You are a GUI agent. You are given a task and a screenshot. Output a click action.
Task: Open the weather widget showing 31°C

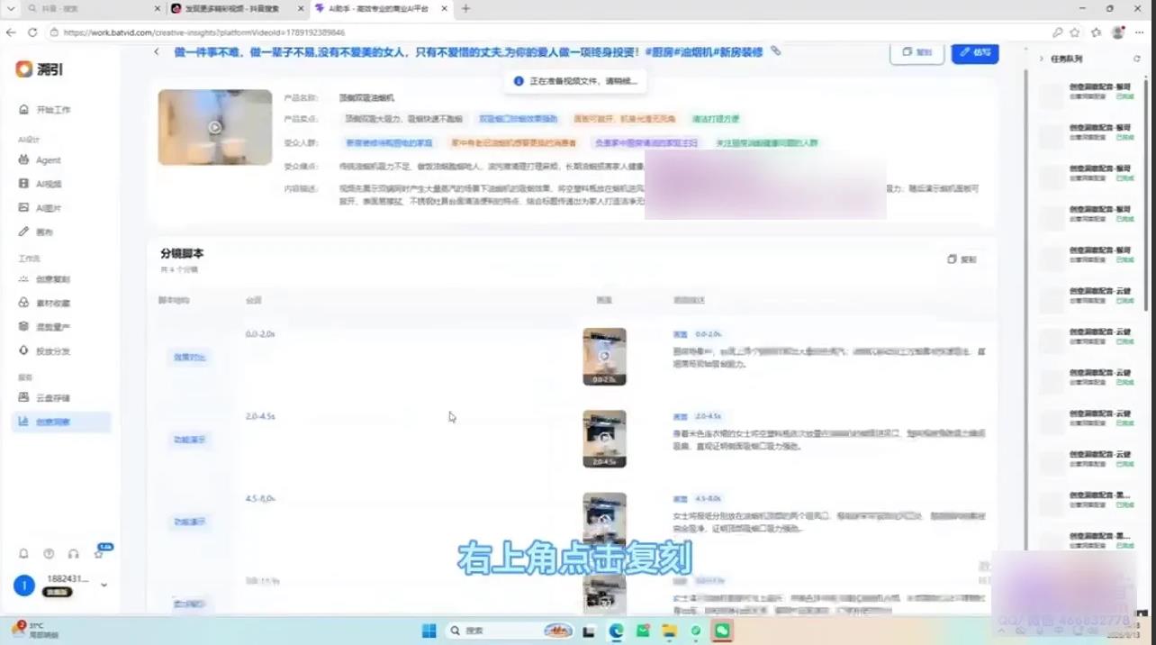click(x=36, y=629)
